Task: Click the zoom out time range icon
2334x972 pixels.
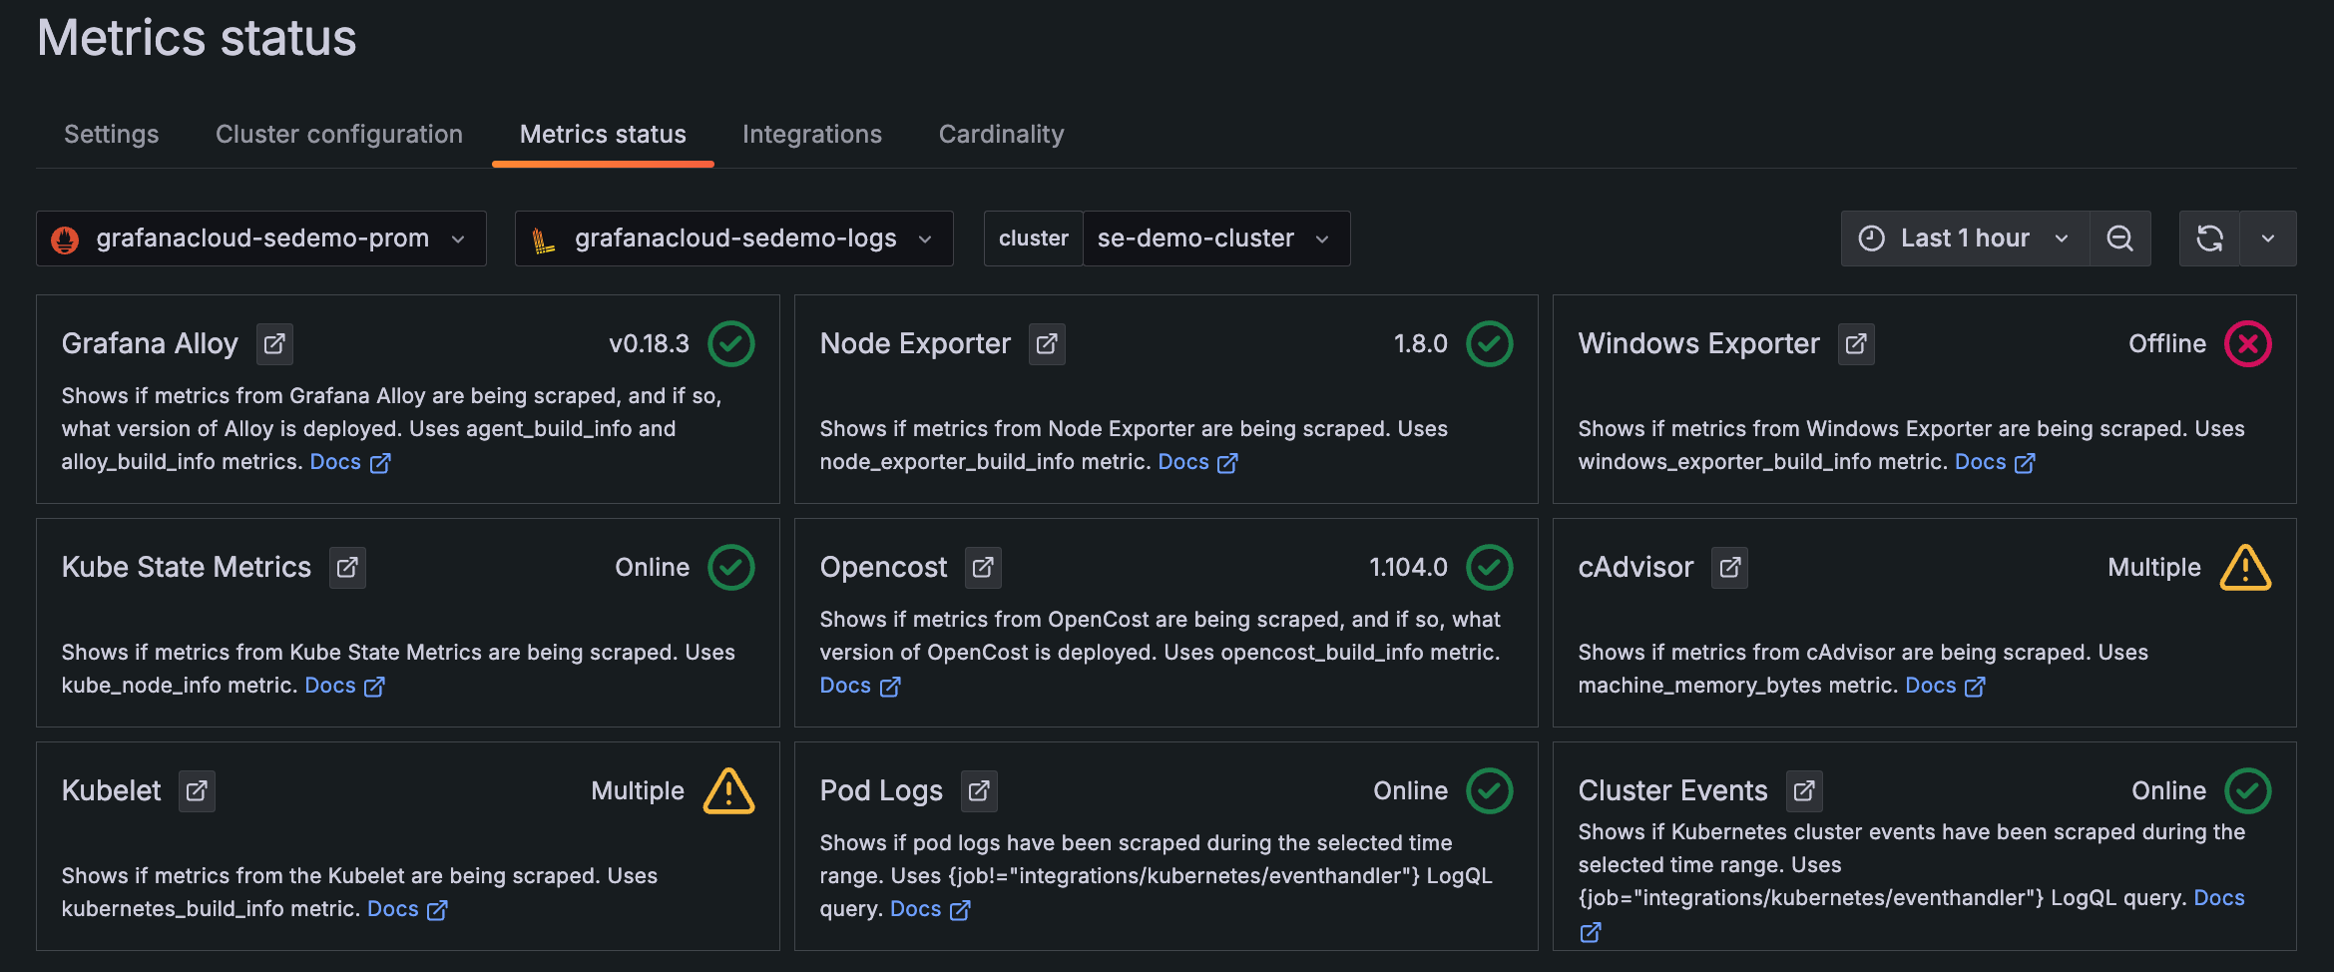Action: [2120, 239]
